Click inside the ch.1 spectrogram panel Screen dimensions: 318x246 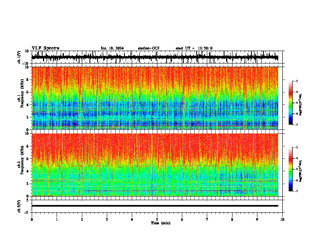point(155,98)
